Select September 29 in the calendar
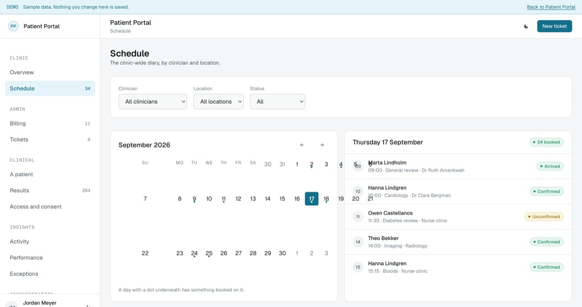582x307 pixels. coord(268,253)
